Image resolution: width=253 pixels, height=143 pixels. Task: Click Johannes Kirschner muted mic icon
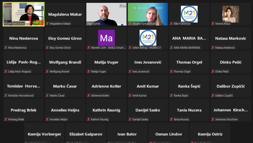tap(213, 119)
